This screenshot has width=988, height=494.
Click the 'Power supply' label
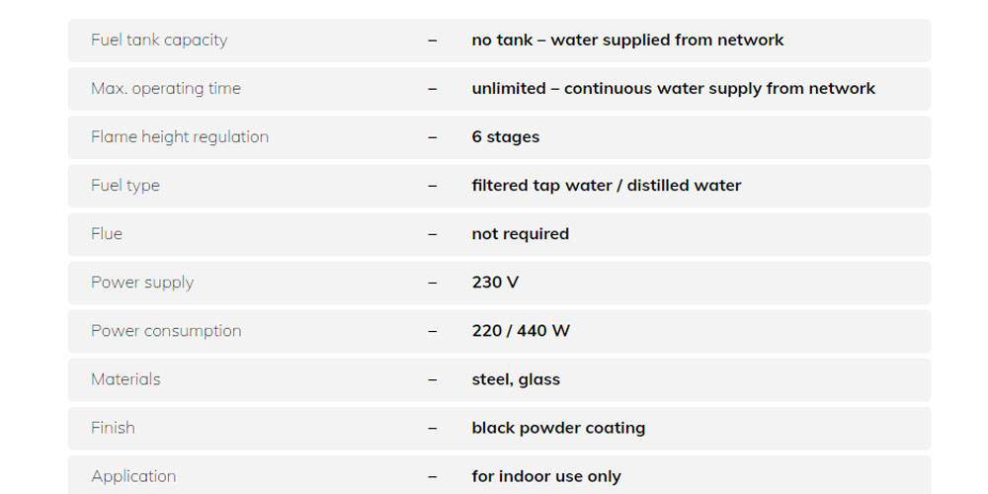point(142,283)
